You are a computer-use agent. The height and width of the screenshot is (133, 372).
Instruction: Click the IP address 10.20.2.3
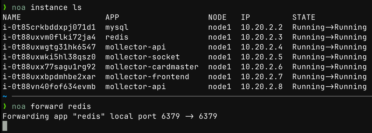262,37
